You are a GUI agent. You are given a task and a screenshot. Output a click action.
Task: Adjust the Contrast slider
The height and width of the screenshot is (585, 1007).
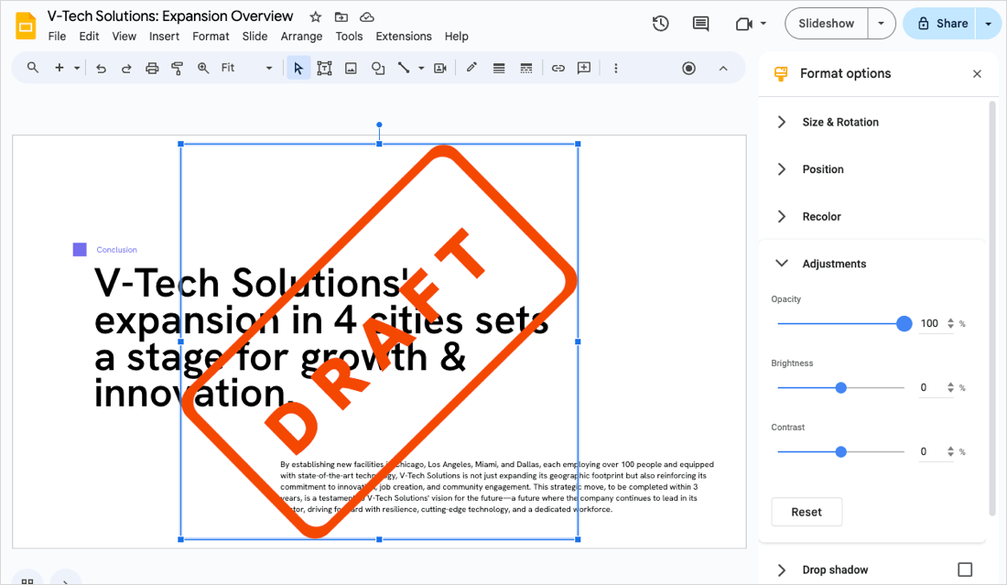click(840, 452)
